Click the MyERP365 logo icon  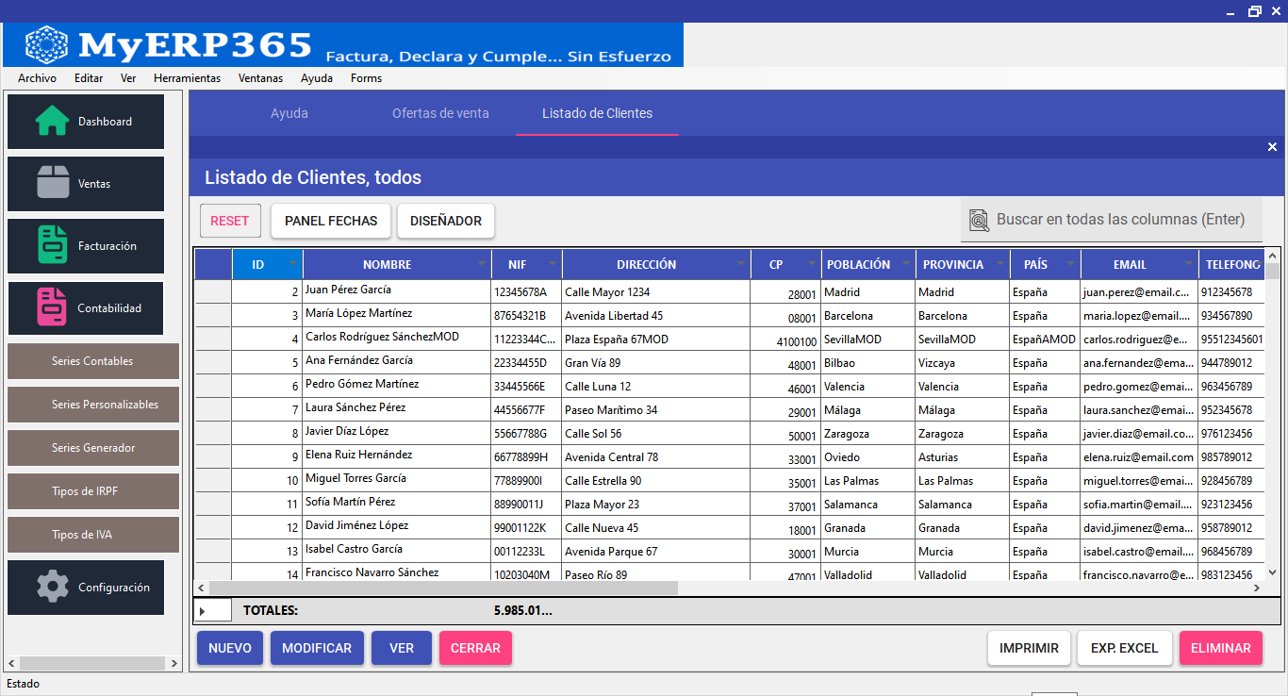(46, 44)
